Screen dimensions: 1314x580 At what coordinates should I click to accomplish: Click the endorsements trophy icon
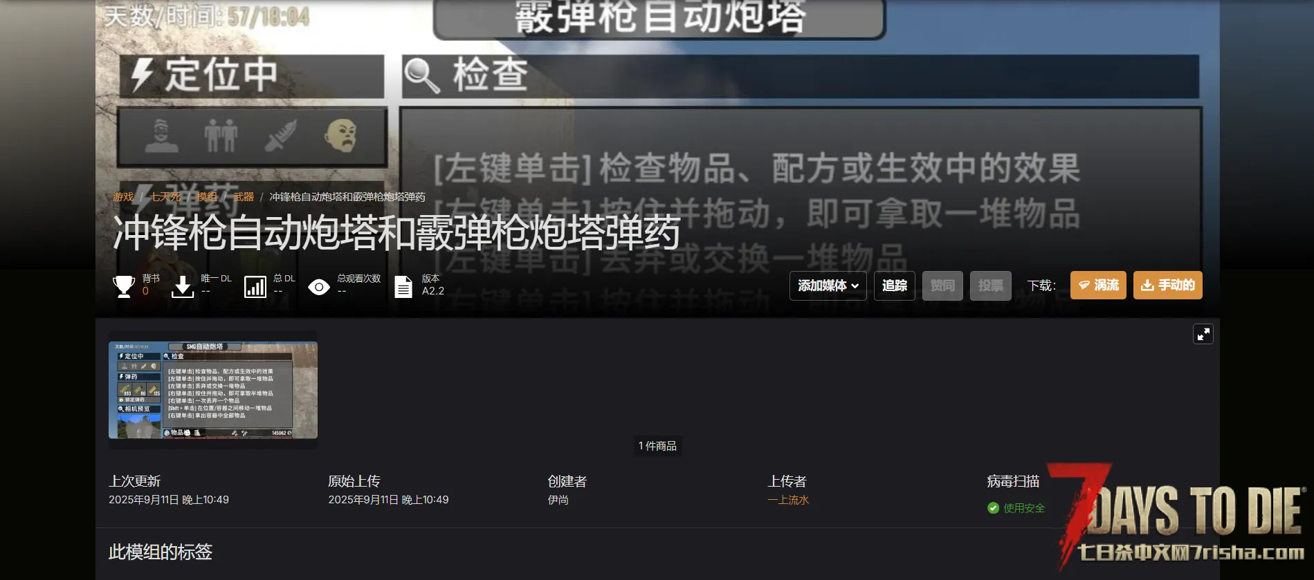click(124, 286)
